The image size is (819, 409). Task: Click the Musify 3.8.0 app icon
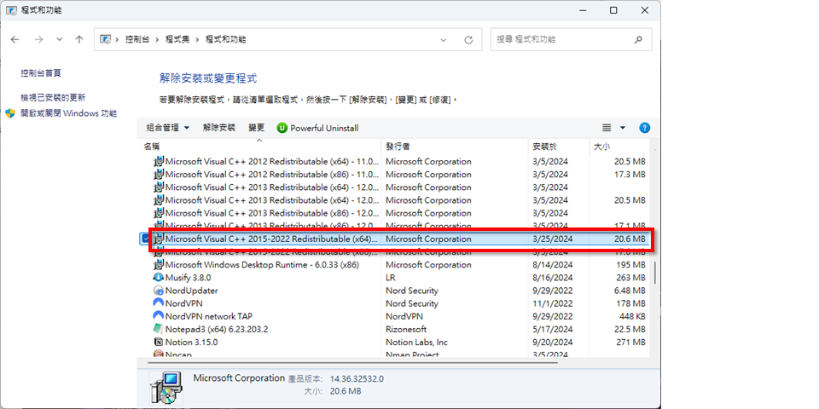click(x=159, y=278)
